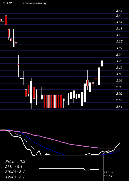The height and width of the screenshot is (181, 129).
Task: Click the 2.81 price axis label
Action: pos(119,107)
